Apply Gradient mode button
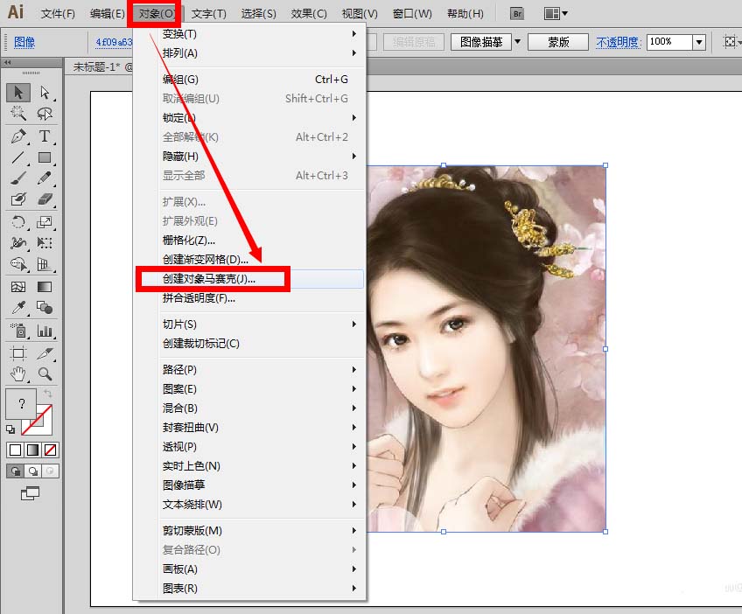The width and height of the screenshot is (742, 614). tap(33, 450)
